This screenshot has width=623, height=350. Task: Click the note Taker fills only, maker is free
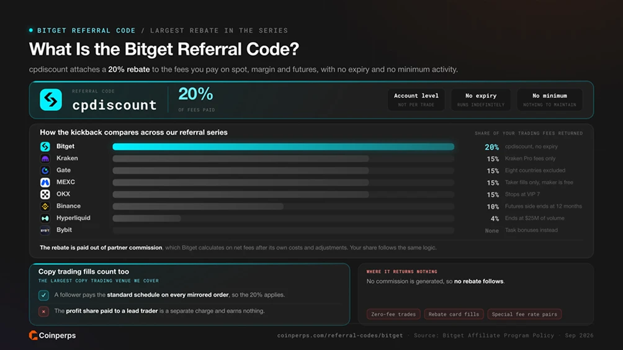coord(539,182)
